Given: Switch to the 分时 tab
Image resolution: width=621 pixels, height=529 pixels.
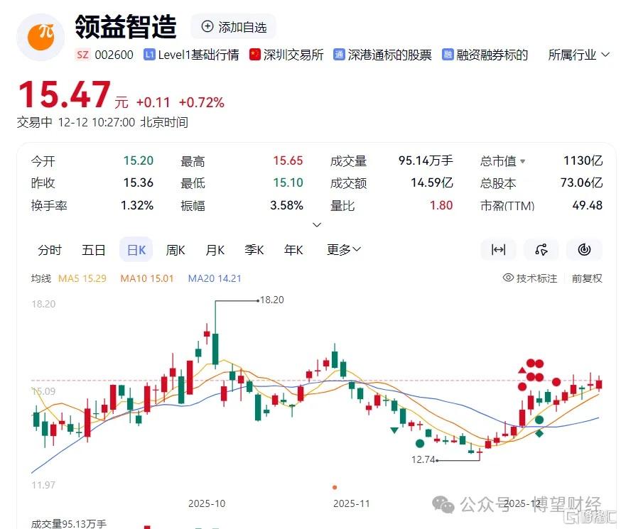Looking at the screenshot, I should tap(50, 250).
